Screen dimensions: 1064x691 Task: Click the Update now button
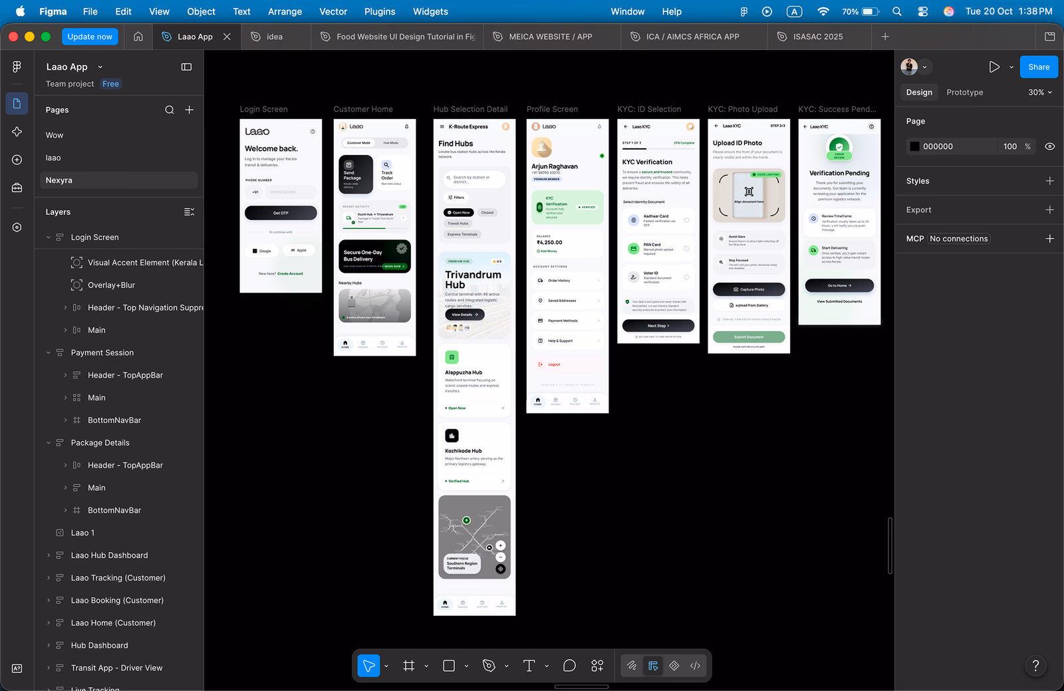click(90, 37)
